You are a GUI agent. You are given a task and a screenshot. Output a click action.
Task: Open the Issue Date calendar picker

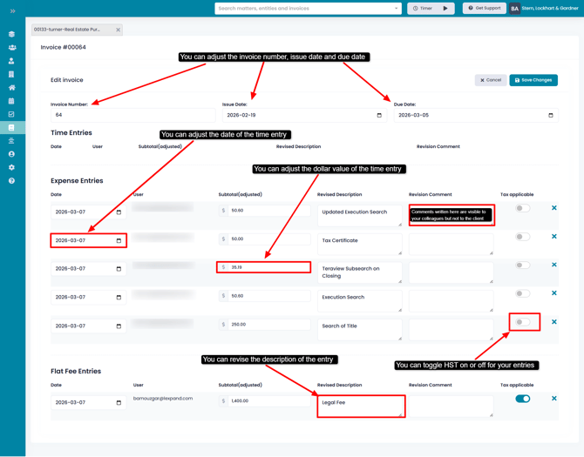(x=379, y=115)
